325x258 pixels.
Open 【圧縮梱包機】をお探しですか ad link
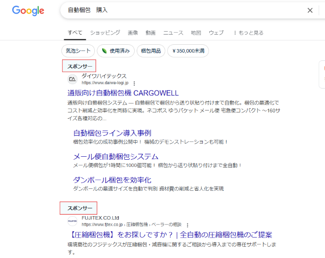tap(170, 235)
